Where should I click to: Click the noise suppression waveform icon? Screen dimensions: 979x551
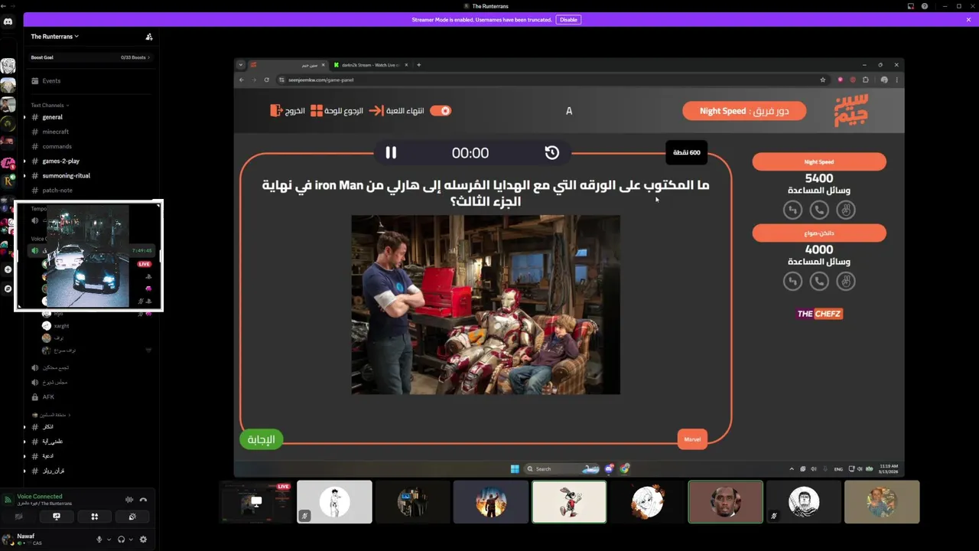(129, 500)
